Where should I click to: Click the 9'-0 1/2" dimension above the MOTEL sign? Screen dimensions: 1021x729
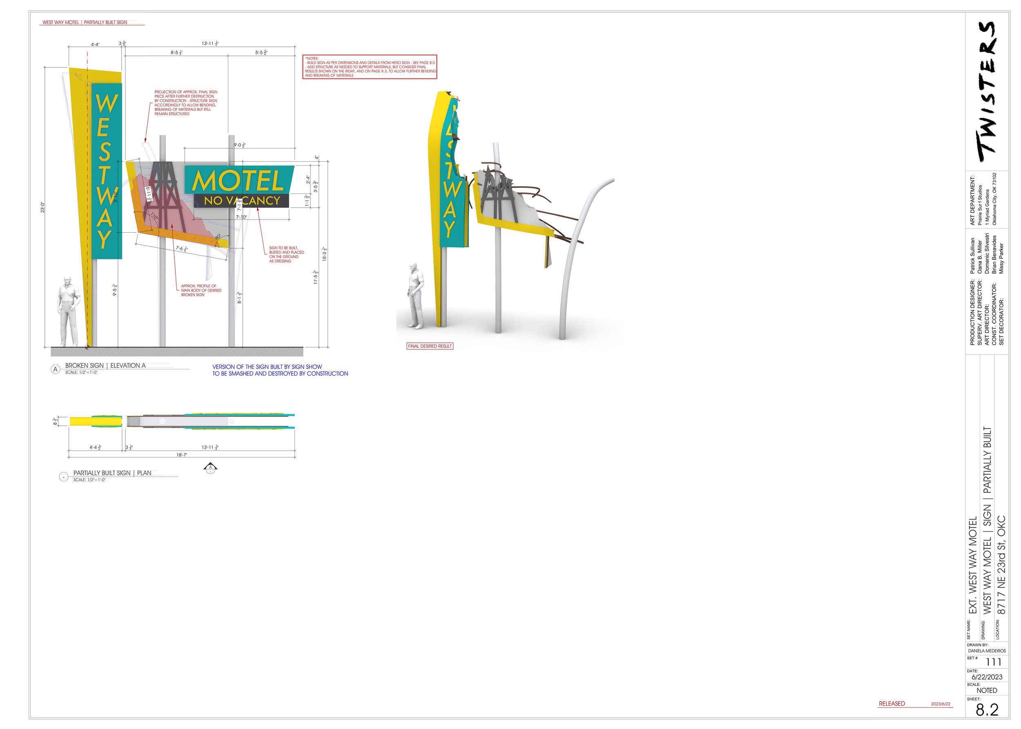pos(239,145)
